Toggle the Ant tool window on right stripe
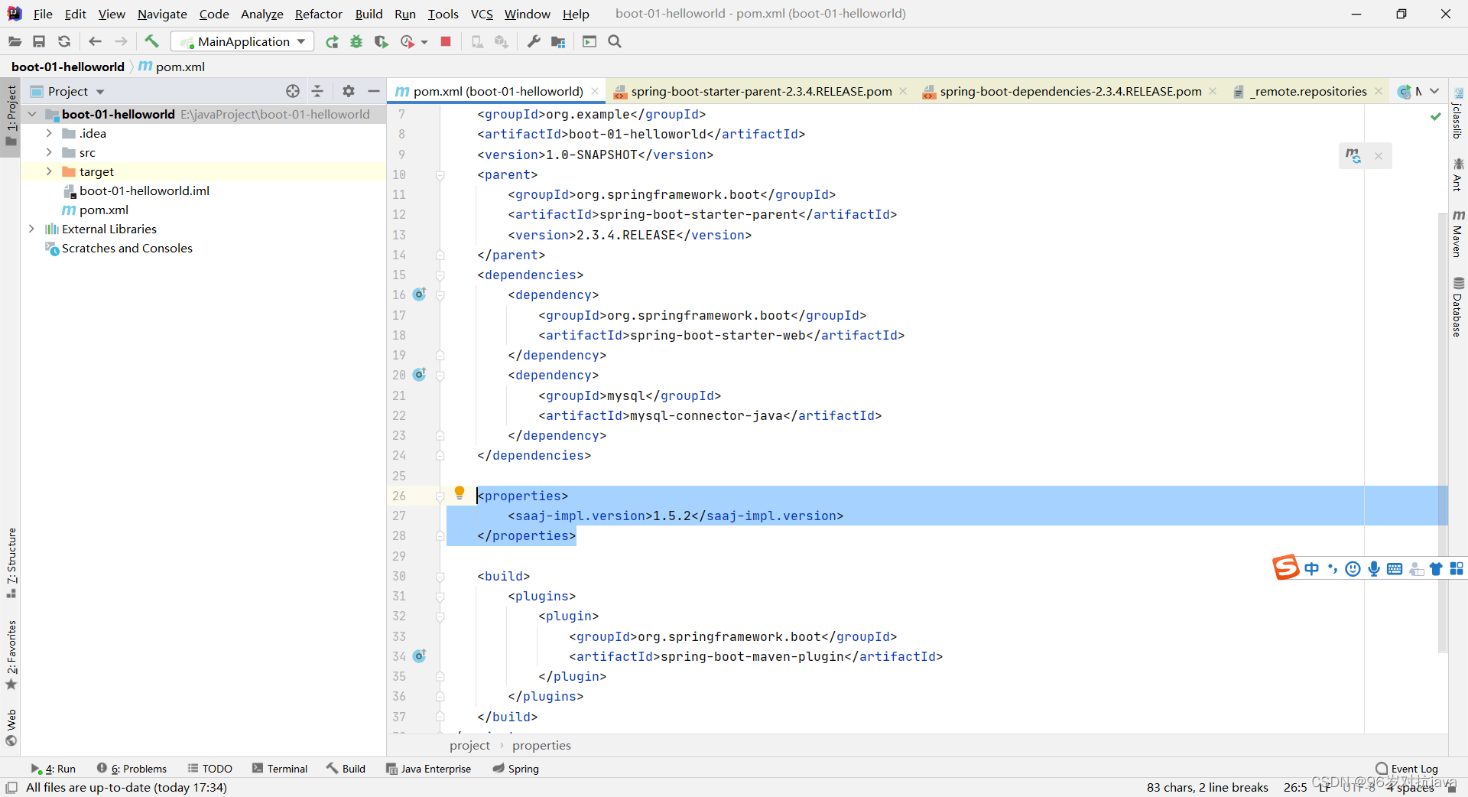 [x=1458, y=174]
